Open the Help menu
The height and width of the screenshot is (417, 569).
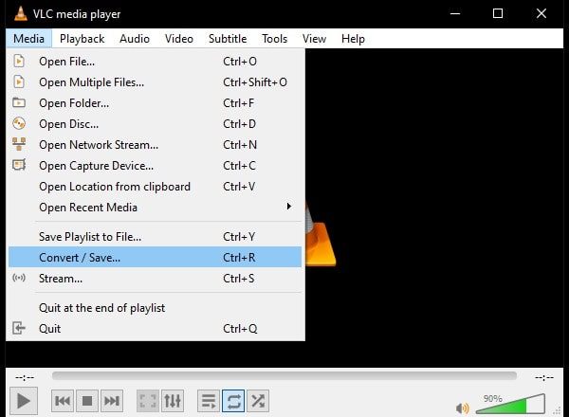[x=353, y=39]
